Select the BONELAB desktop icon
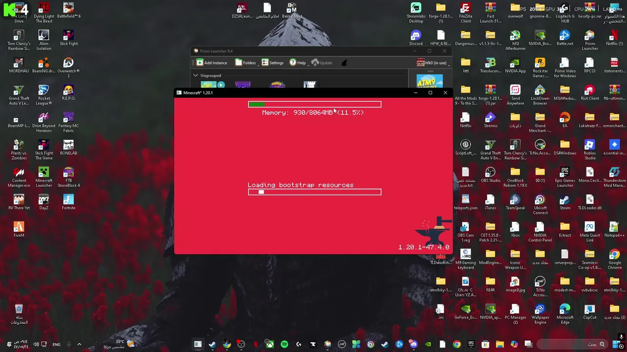 click(x=69, y=148)
